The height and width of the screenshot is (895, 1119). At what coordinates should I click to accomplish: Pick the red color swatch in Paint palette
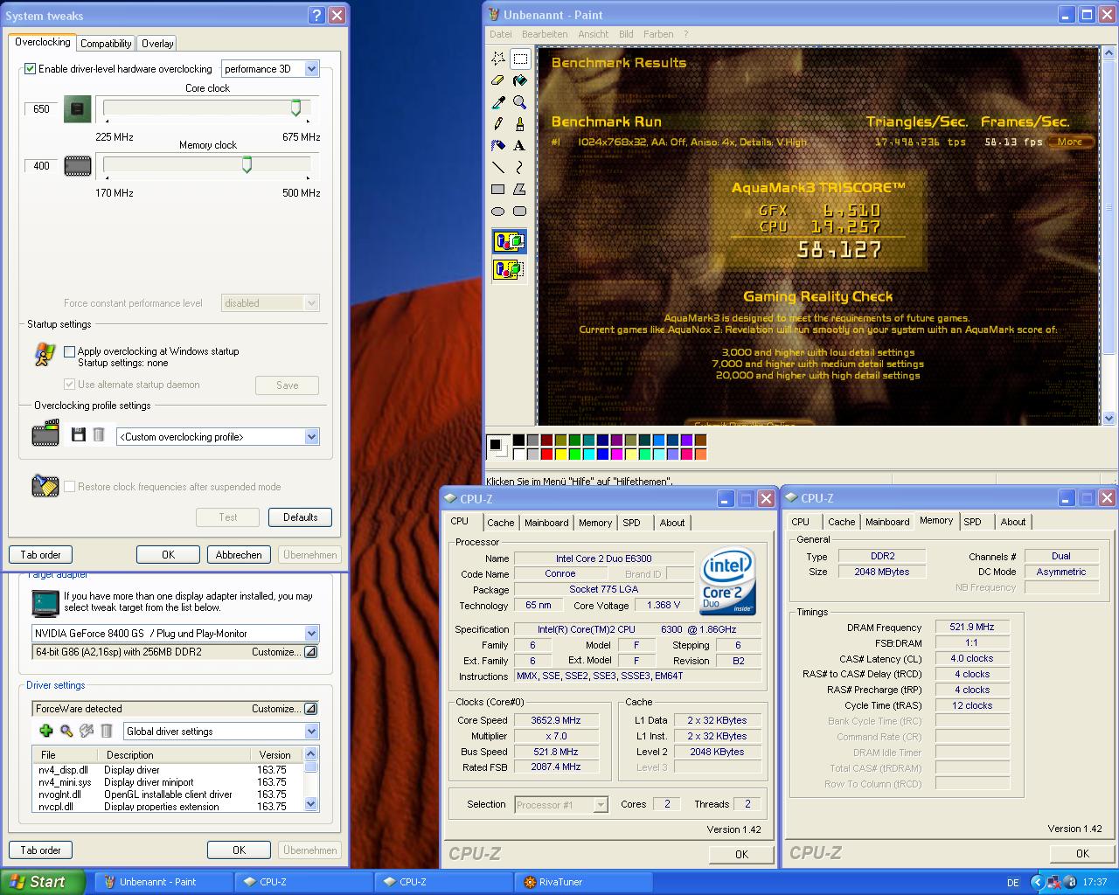(x=547, y=454)
